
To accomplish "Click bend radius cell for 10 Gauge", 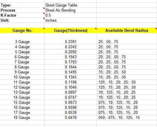I will click(127, 77).
